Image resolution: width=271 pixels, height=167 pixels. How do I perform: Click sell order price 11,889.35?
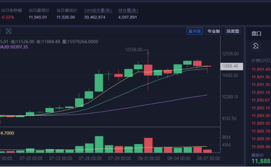coord(261,123)
